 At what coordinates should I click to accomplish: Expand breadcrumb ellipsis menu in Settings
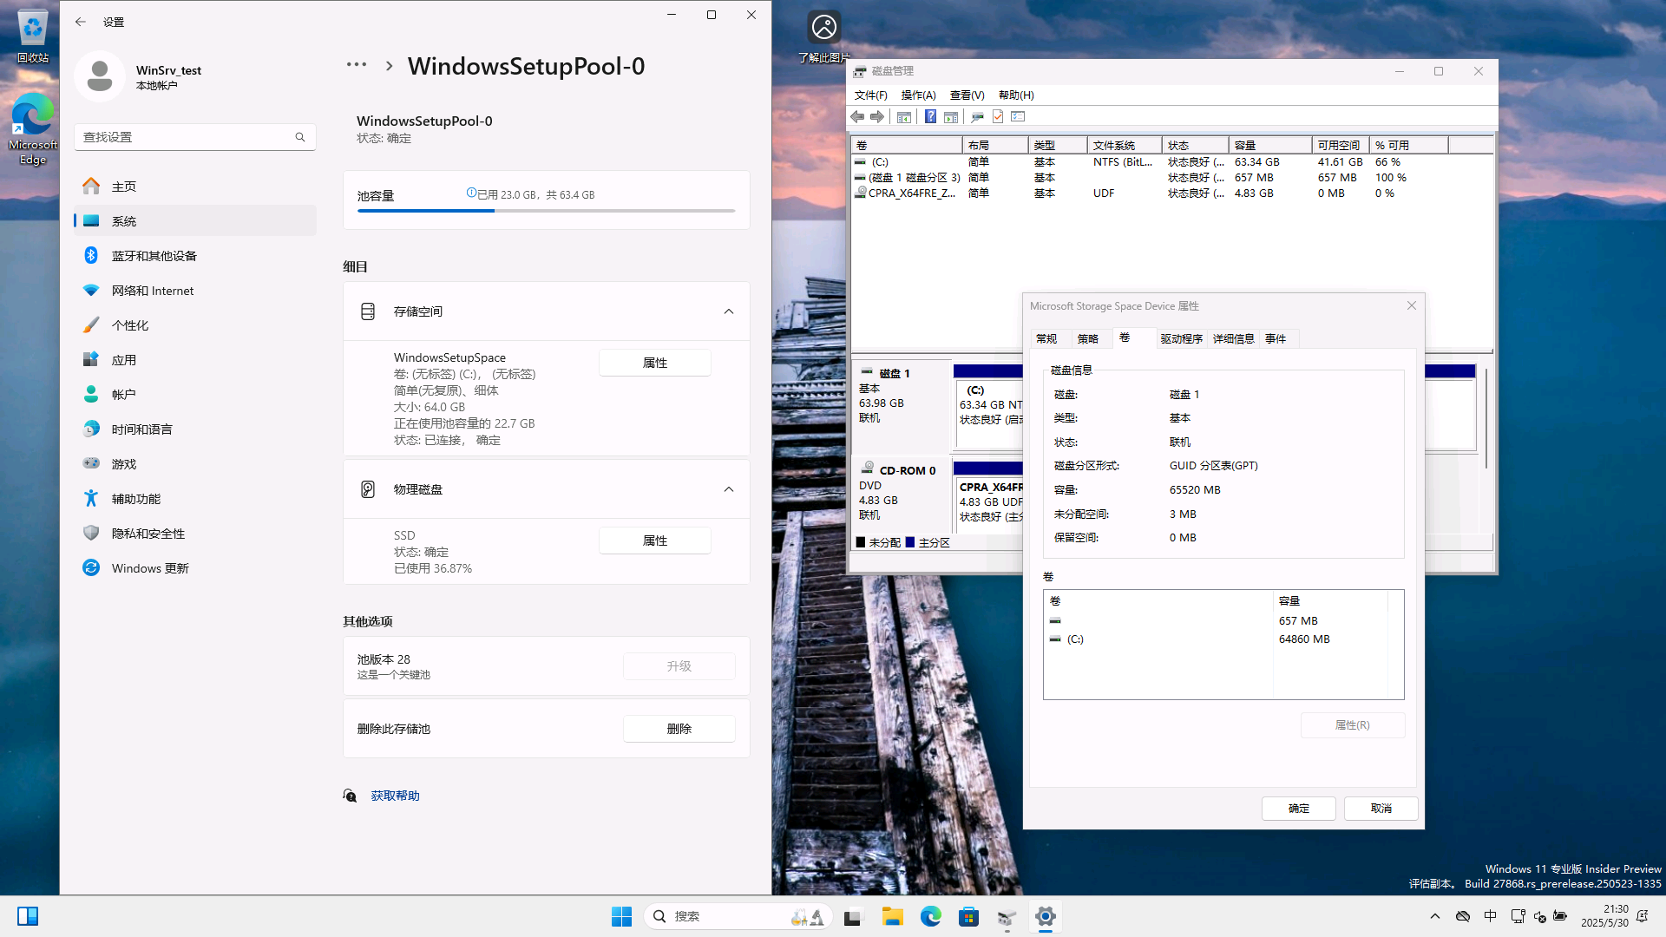pos(357,65)
